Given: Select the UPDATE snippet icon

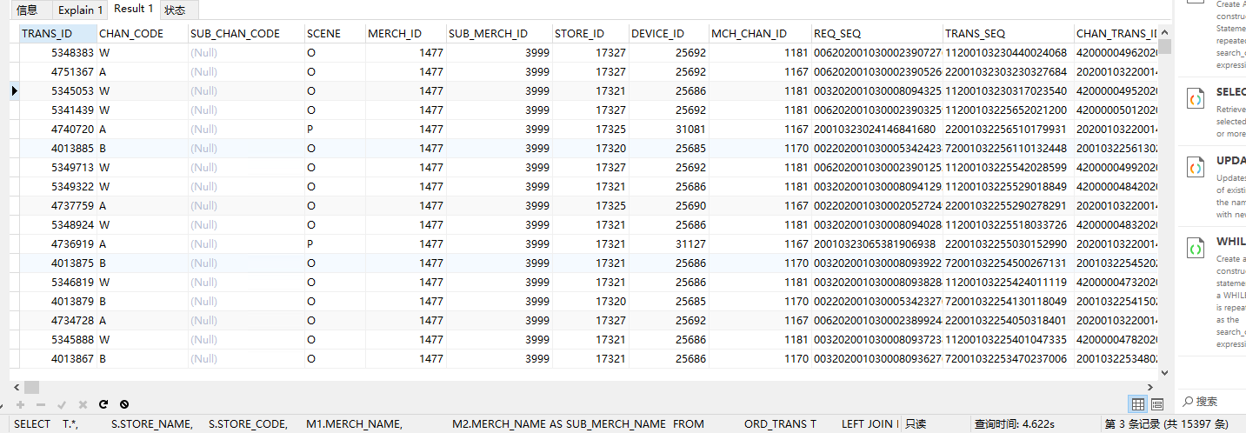Looking at the screenshot, I should [x=1196, y=166].
